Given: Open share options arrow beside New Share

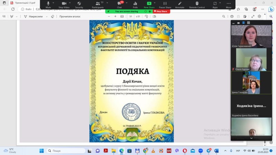Looking at the screenshot, I should click(x=155, y=3).
